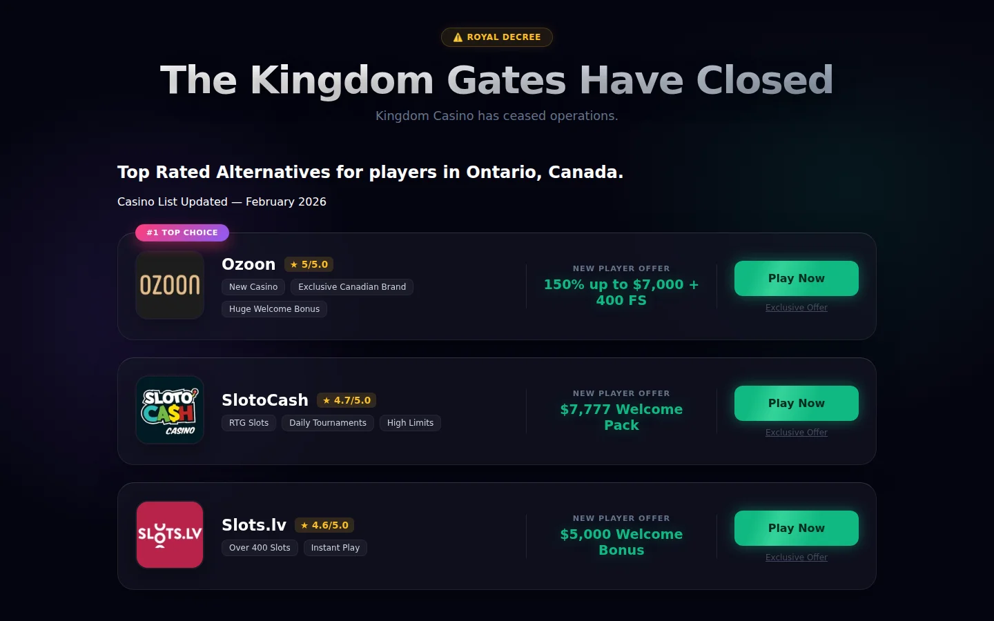Click Play Now for Ozoon

click(796, 278)
